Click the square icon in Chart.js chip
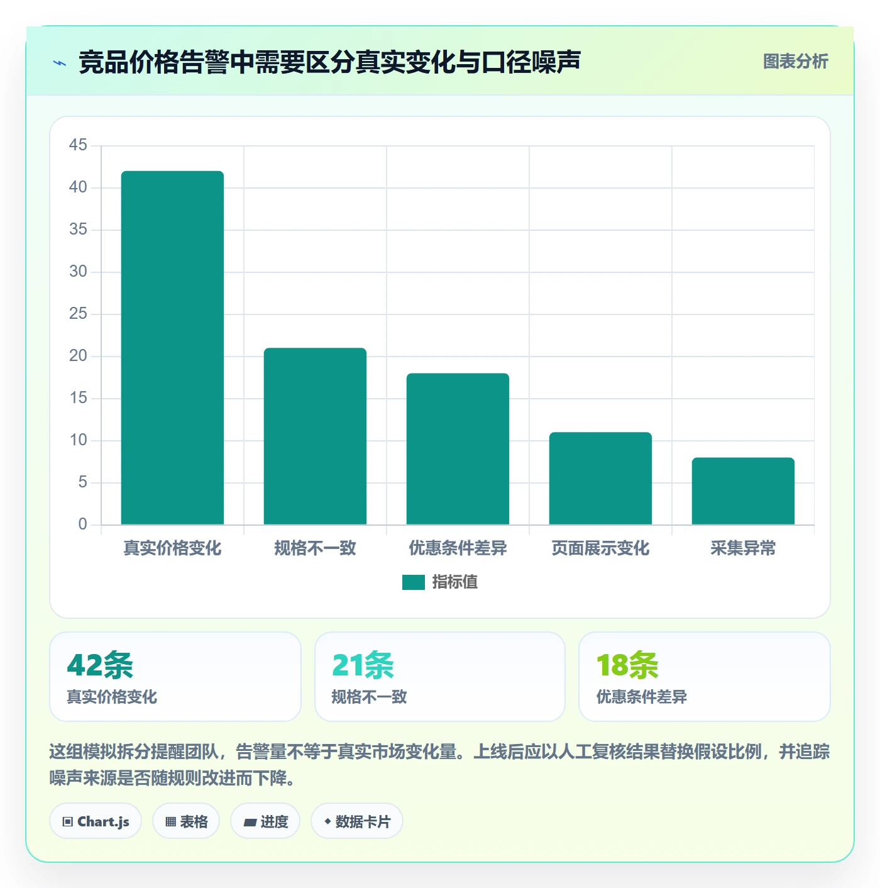Screen dimensions: 880x888 [68, 822]
